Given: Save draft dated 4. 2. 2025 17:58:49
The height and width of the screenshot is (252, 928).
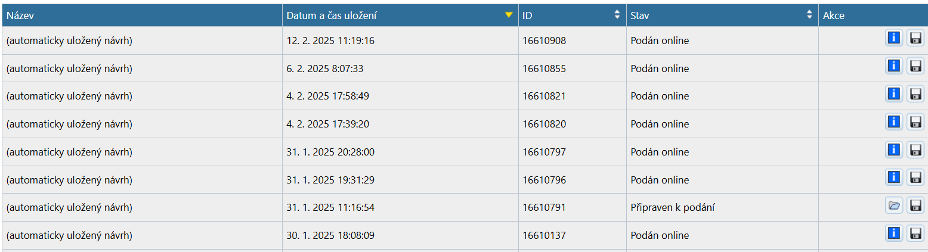Looking at the screenshot, I should click(915, 94).
